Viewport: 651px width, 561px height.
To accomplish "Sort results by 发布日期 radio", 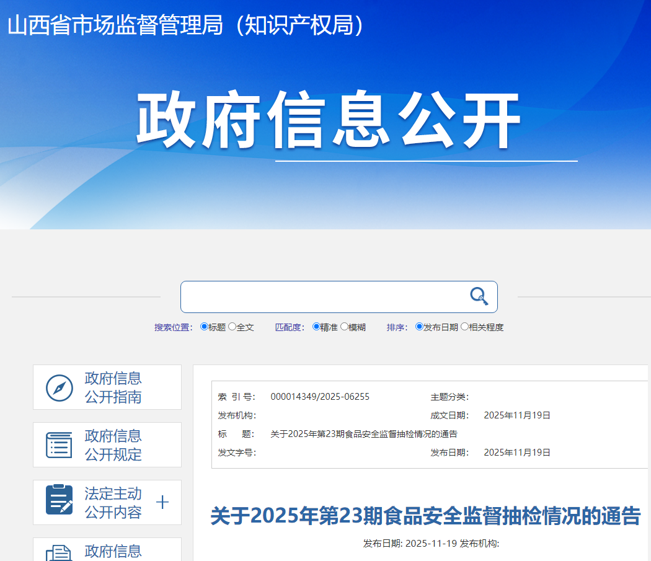I will [x=419, y=327].
